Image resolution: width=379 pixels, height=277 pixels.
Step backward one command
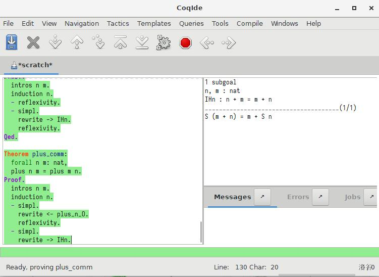(77, 43)
